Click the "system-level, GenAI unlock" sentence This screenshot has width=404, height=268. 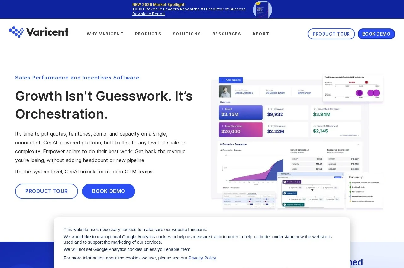pos(85,172)
